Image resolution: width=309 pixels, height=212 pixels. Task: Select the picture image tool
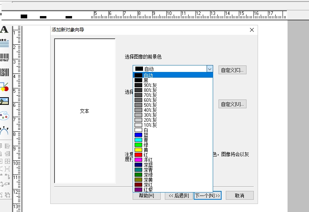pyautogui.click(x=4, y=101)
